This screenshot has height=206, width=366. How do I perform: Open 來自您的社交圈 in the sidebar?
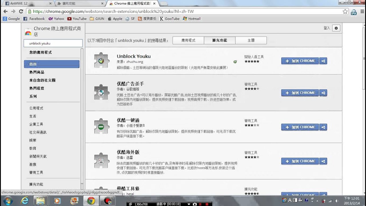pos(42,80)
